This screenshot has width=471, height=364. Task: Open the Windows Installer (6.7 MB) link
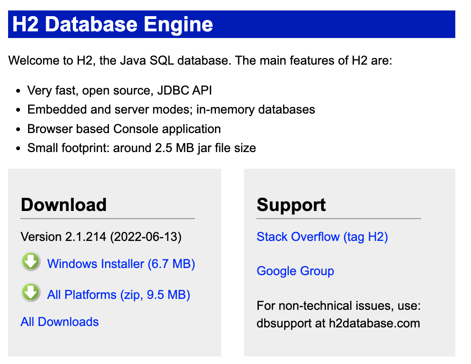click(121, 264)
